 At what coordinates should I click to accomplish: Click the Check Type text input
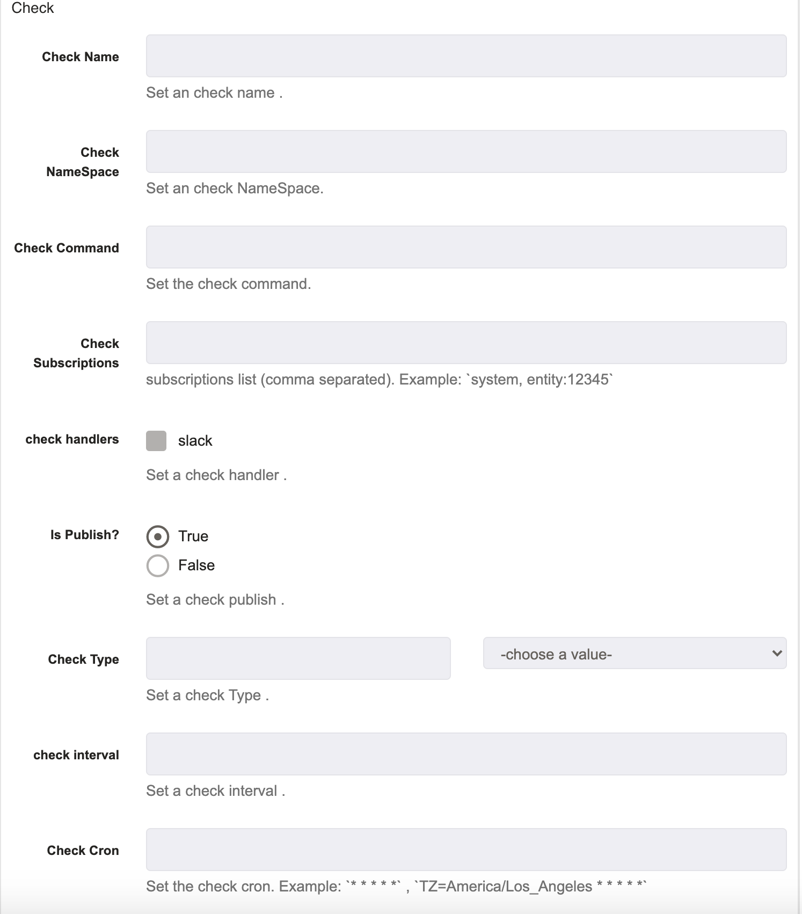298,658
